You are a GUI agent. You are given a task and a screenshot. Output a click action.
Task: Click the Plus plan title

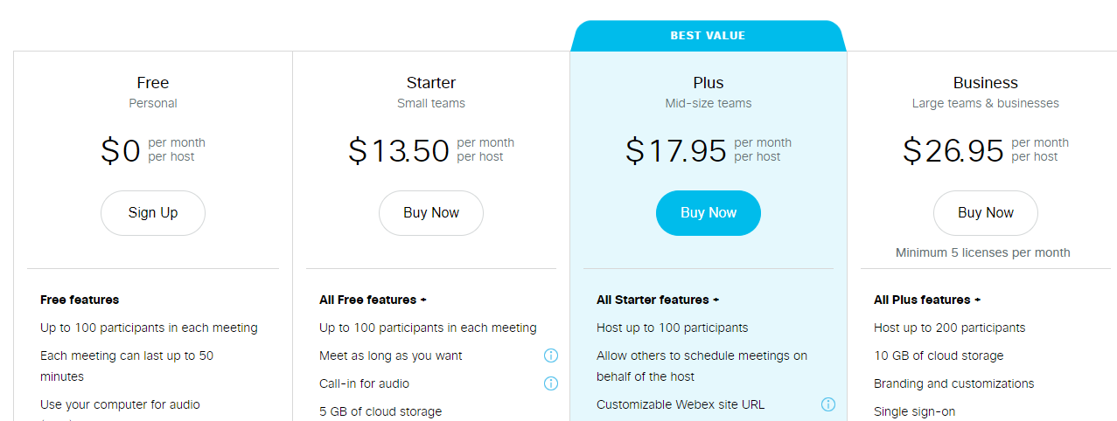click(x=709, y=83)
